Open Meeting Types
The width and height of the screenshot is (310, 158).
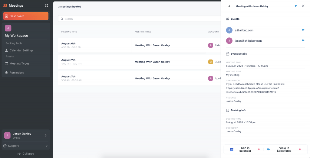point(19,63)
